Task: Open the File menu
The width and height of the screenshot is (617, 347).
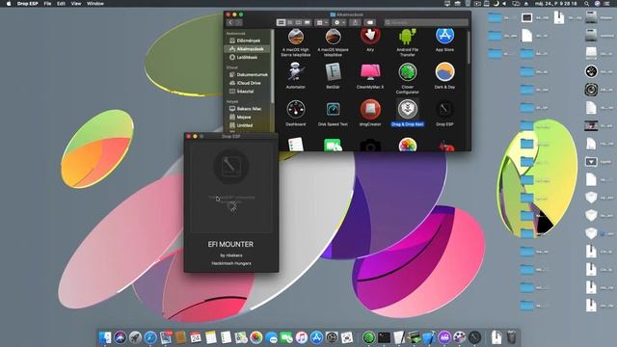Action: pos(47,4)
